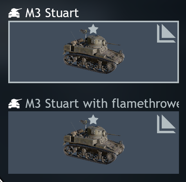Choose the M3 Stuart with flamethrower card
This screenshot has width=186, height=182.
(x=94, y=143)
